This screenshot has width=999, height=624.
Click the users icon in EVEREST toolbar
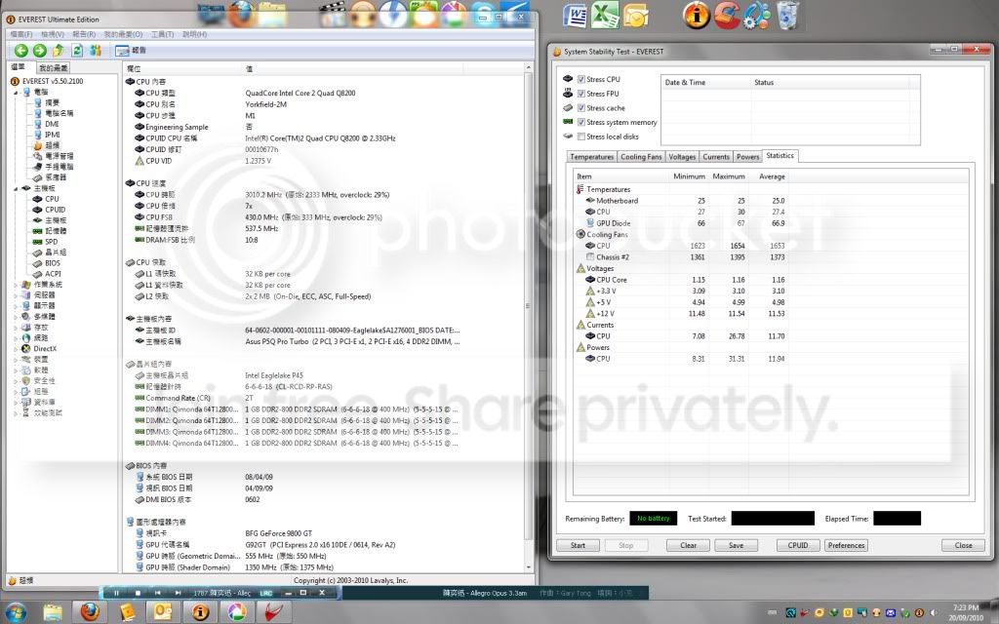[x=96, y=51]
